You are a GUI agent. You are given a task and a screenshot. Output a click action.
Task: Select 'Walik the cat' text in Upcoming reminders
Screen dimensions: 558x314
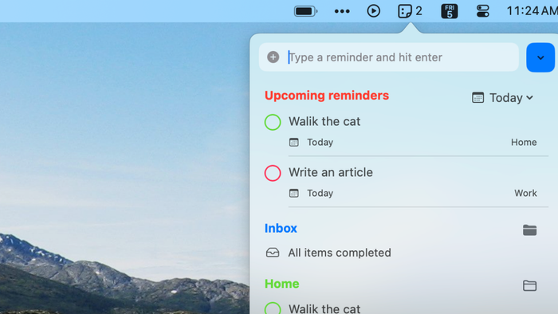tap(324, 122)
